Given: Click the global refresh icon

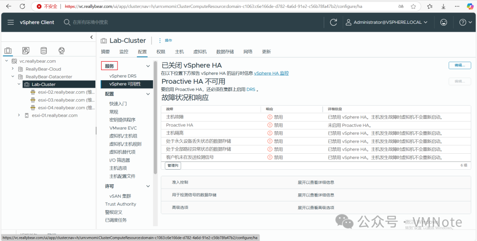Looking at the screenshot, I should click(x=334, y=22).
